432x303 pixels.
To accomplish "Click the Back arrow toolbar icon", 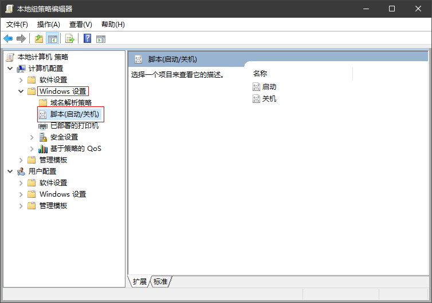I will [x=8, y=39].
